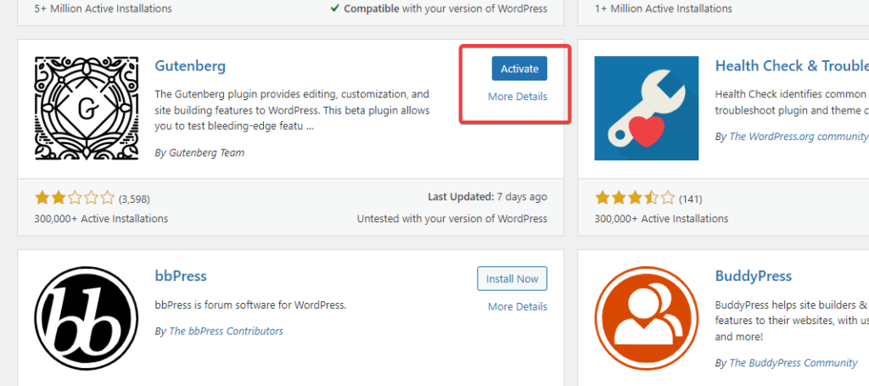Viewport: 869px width, 386px height.
Task: Visit The bbPress Contributors author link
Action: tap(226, 331)
